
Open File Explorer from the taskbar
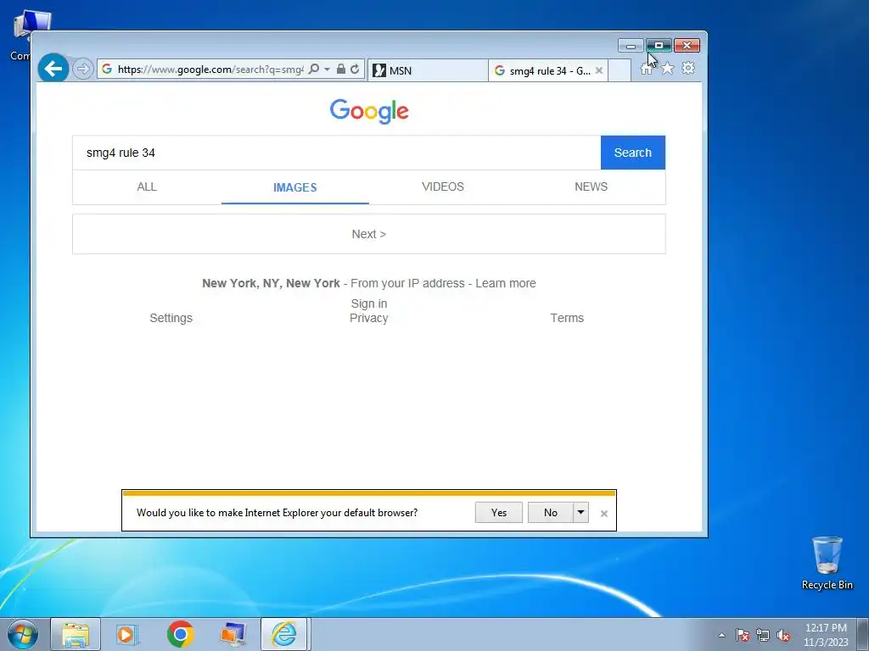pos(76,634)
